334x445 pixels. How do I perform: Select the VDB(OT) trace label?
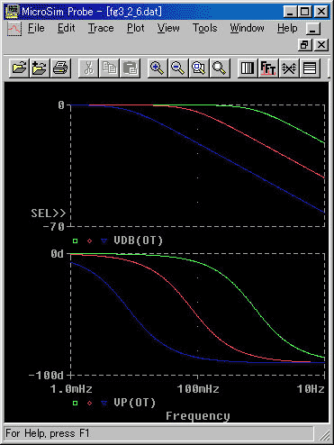coord(138,241)
